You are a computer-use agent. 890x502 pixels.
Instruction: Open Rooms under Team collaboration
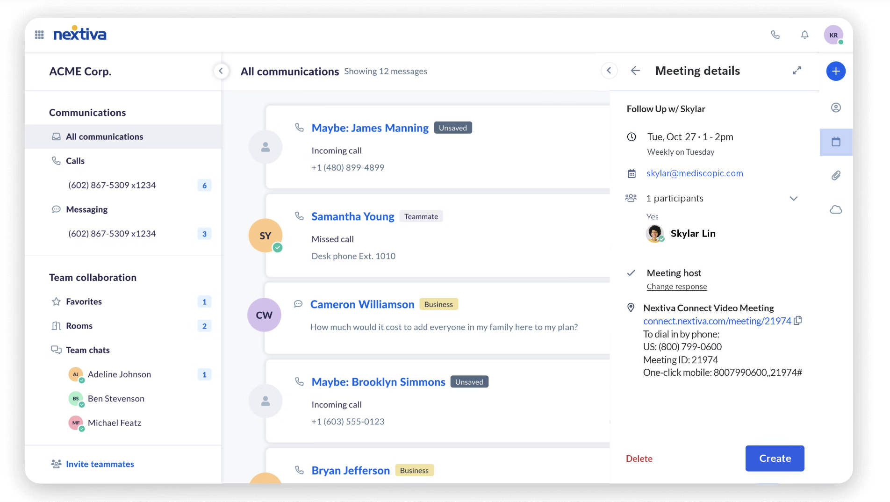pos(79,326)
